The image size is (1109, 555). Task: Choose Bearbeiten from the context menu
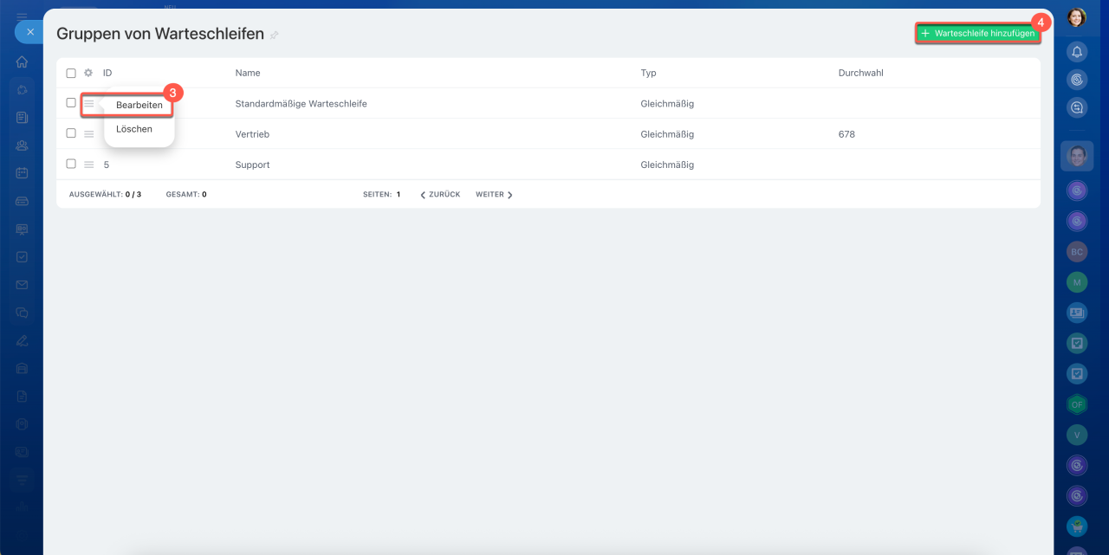tap(139, 105)
